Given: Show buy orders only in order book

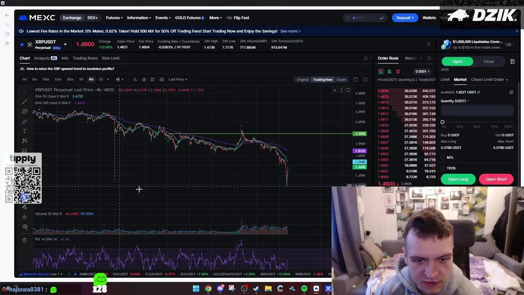Looking at the screenshot, I should click(x=389, y=71).
